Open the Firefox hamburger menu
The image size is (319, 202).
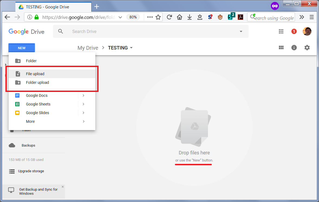click(311, 17)
